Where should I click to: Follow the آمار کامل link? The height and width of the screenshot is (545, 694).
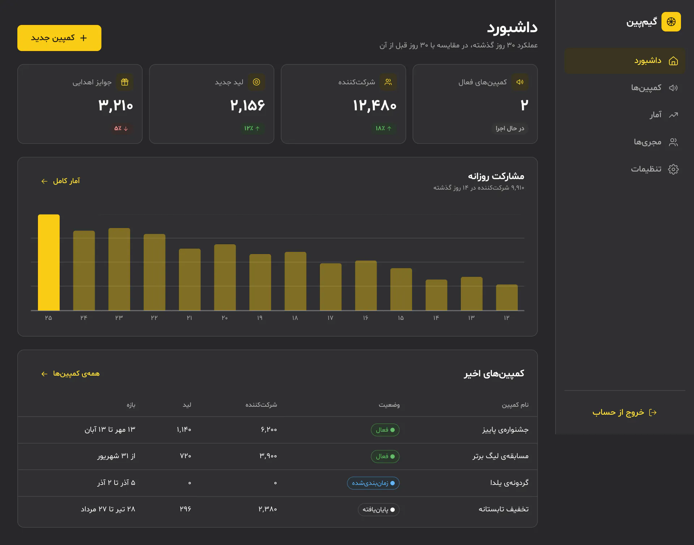(60, 181)
